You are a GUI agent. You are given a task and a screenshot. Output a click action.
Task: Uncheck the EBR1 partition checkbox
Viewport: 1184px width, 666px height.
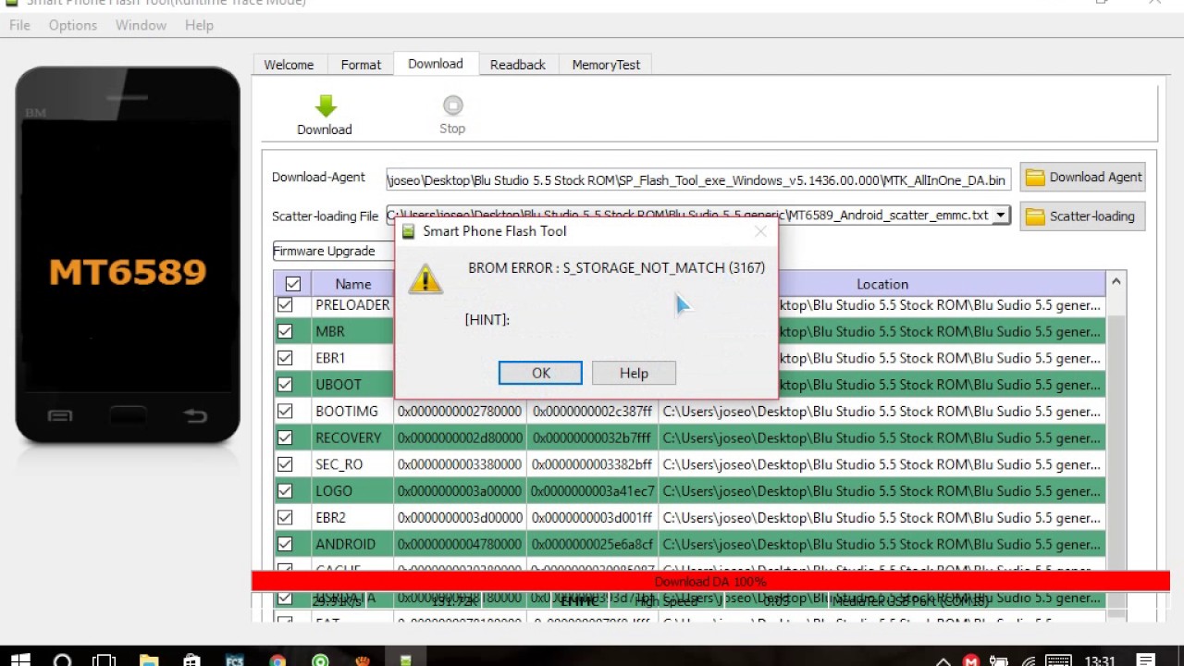[285, 358]
